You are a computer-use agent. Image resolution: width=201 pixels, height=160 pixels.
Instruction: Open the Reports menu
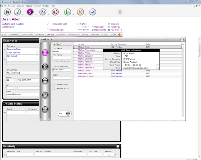pos(29,6)
